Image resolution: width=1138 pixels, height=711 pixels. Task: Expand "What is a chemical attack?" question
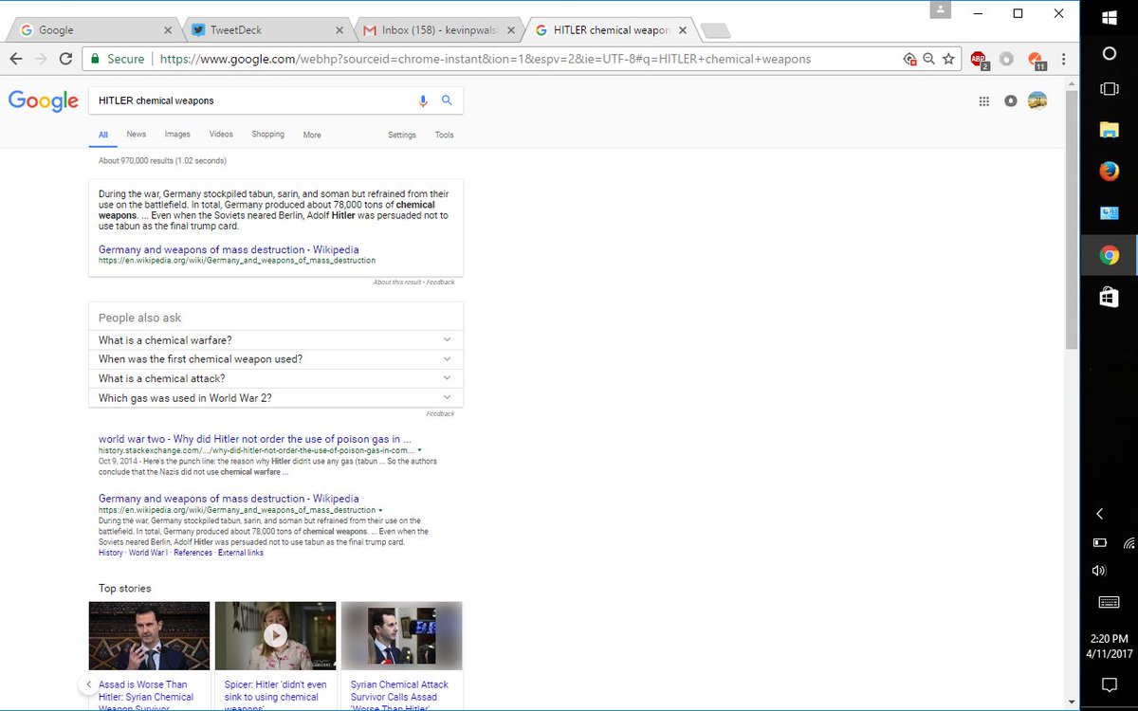[276, 378]
